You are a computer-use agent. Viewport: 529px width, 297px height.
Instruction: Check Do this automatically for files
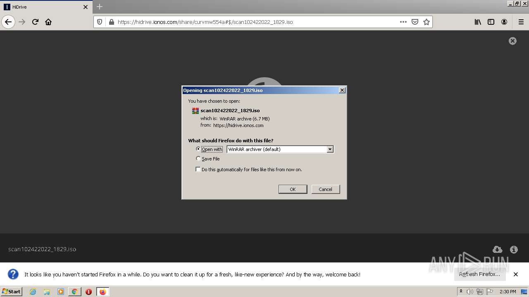tap(198, 170)
